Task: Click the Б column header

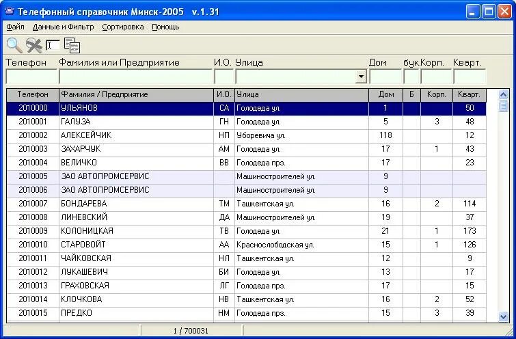Action: tap(411, 95)
